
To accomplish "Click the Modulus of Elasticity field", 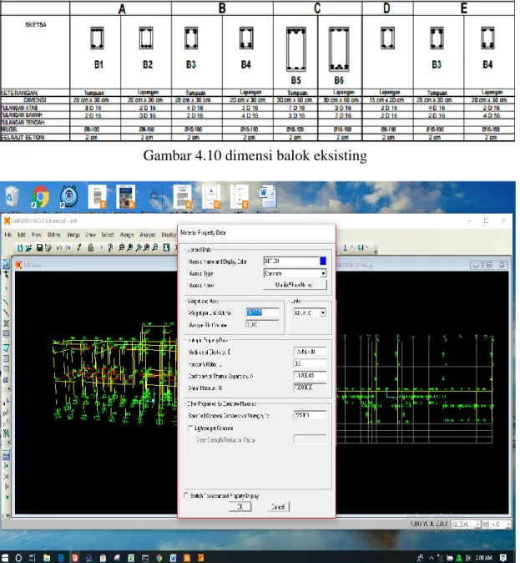I will [310, 352].
